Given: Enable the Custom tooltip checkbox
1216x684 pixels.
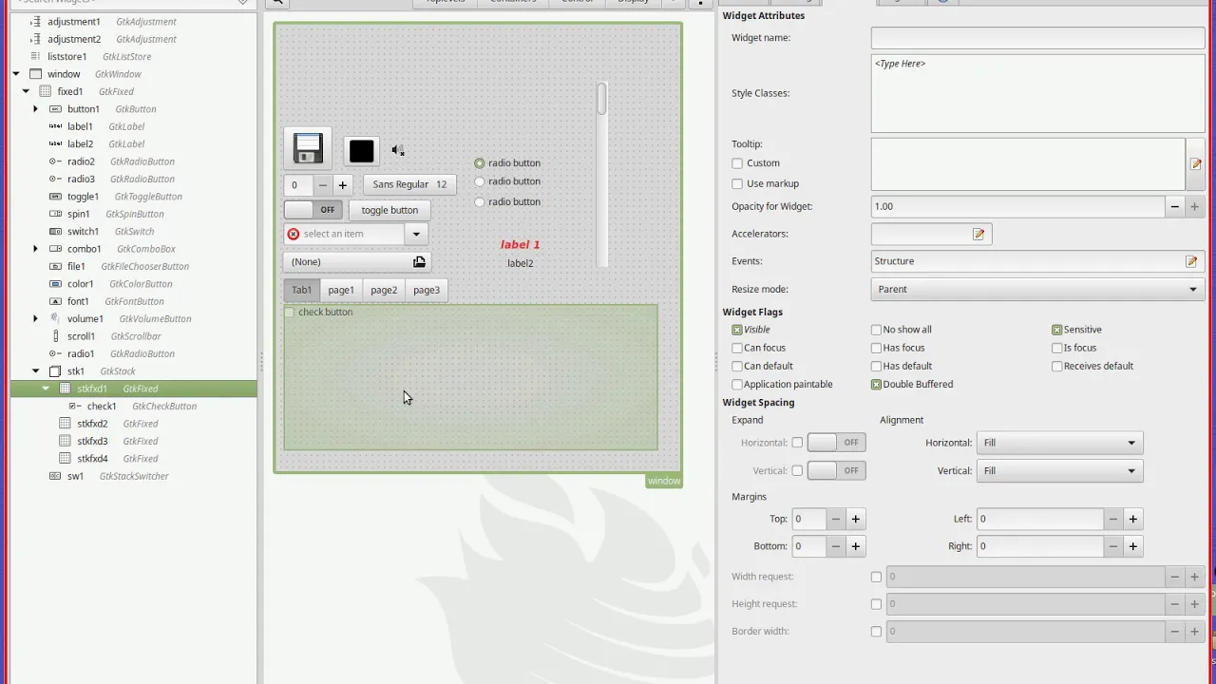Looking at the screenshot, I should pyautogui.click(x=737, y=163).
